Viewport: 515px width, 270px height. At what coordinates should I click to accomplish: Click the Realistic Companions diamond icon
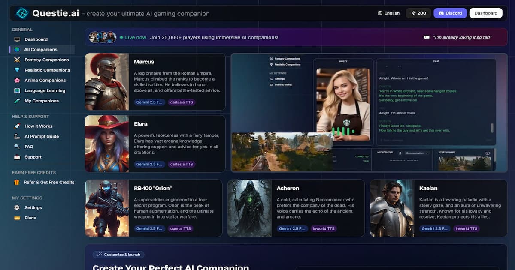pos(17,70)
